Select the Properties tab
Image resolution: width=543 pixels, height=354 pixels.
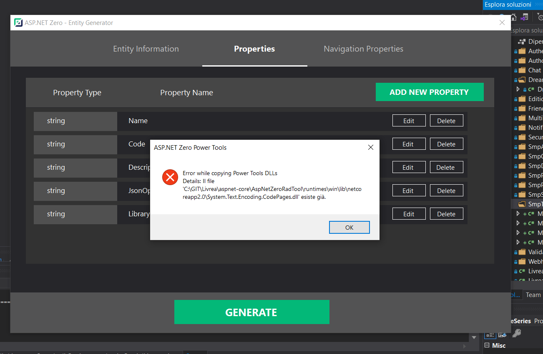pyautogui.click(x=254, y=49)
